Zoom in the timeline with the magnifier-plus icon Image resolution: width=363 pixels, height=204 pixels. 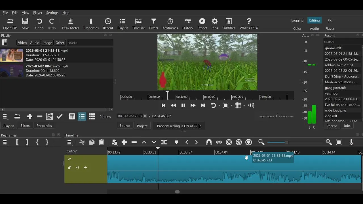329,142
